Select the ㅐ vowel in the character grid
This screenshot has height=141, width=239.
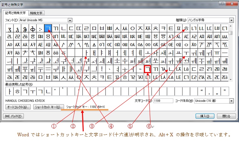tap(94, 53)
